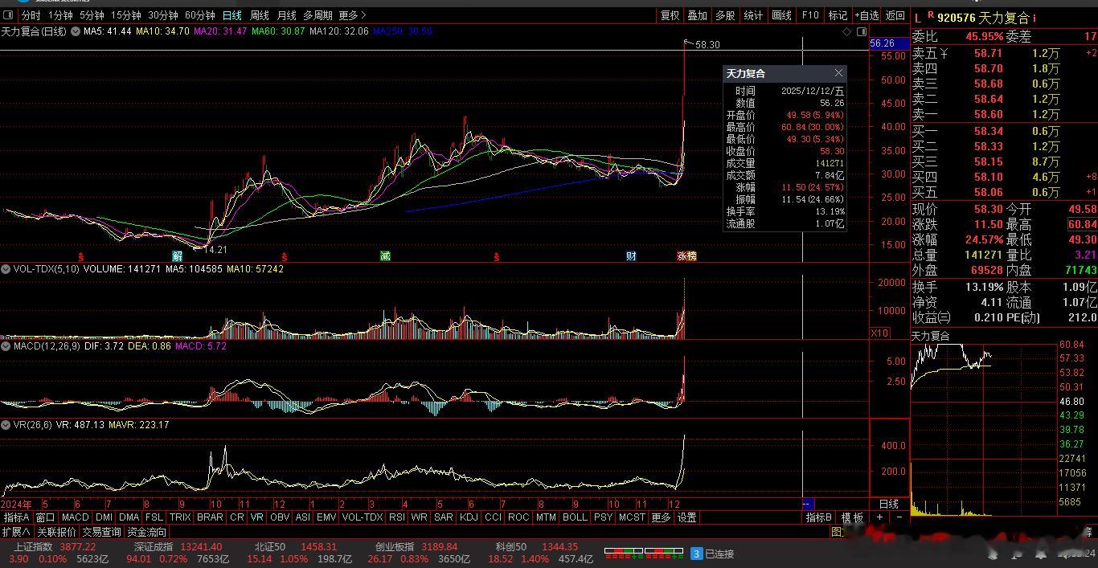
Task: Toggle the right panel icon beside the diamond
Action: point(862,31)
